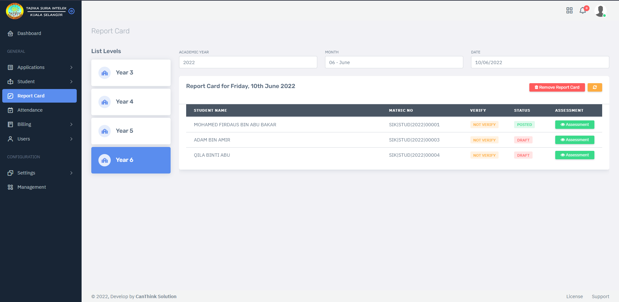Expand the Settings submenu chevron
Viewport: 619px width, 302px height.
point(71,173)
